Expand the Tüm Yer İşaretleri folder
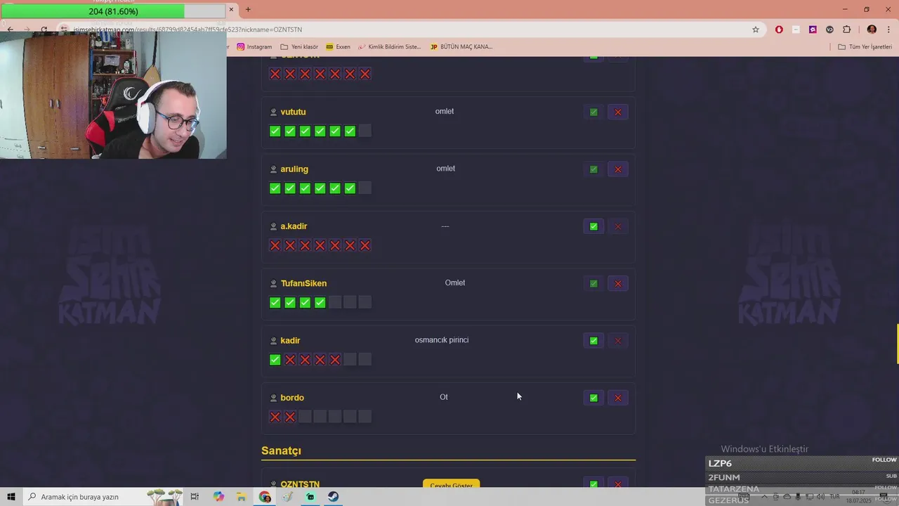 (865, 46)
